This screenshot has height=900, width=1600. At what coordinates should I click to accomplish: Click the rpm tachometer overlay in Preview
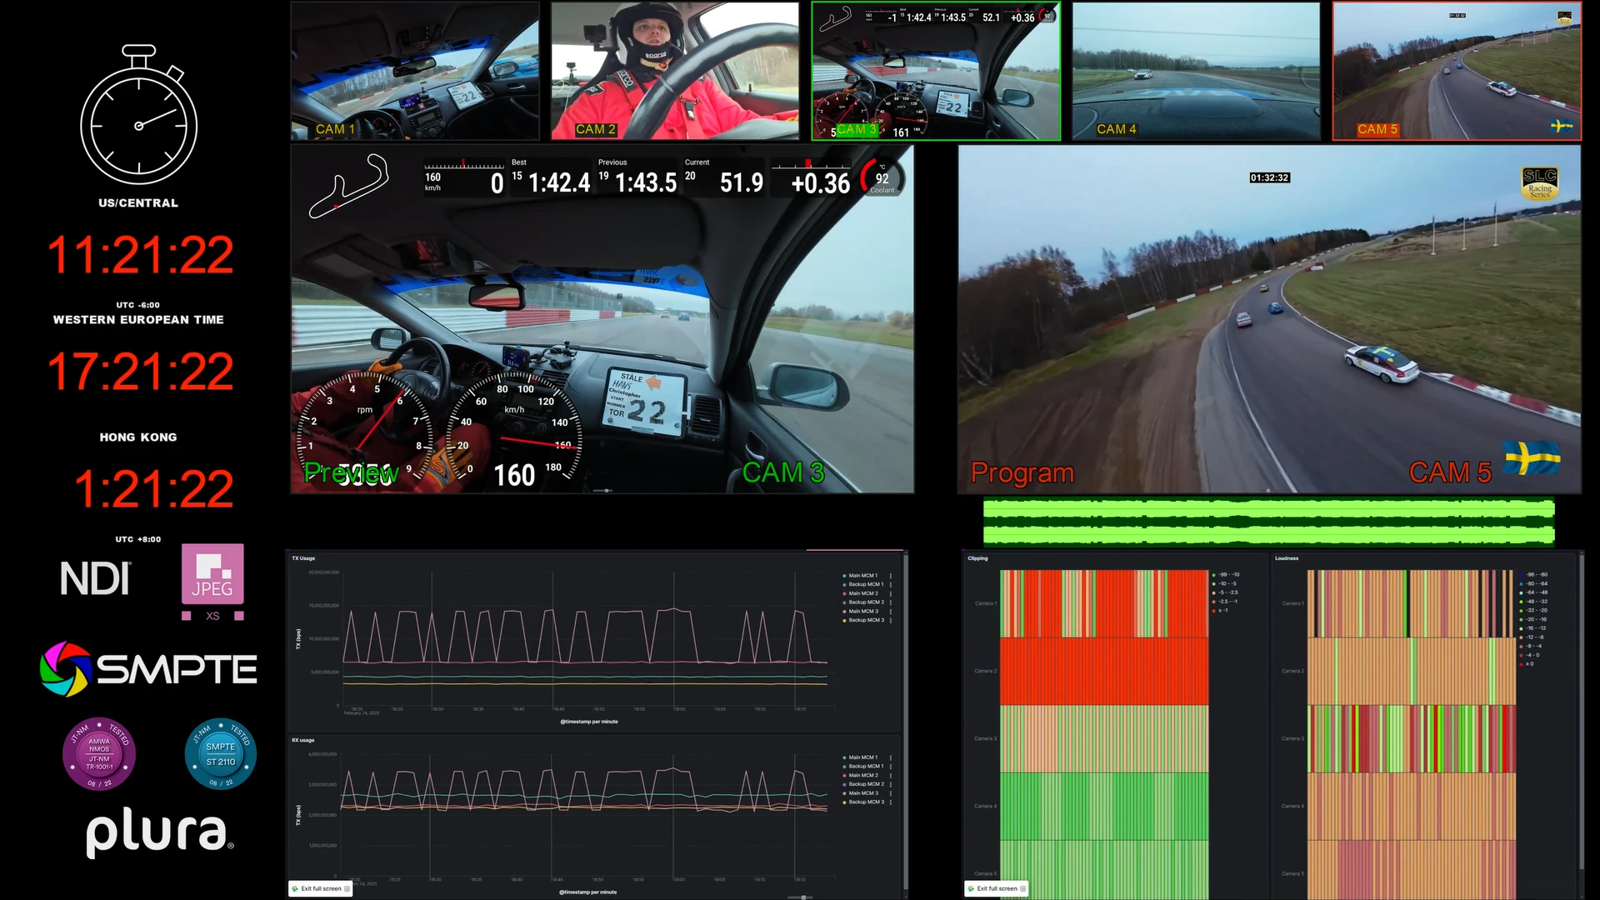(x=365, y=428)
